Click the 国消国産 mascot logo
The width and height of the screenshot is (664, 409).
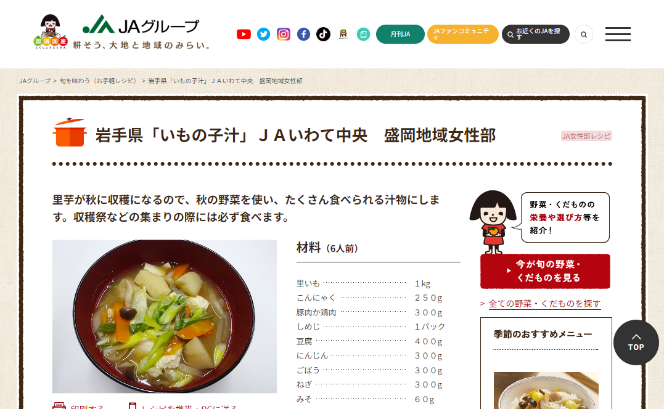(51, 31)
